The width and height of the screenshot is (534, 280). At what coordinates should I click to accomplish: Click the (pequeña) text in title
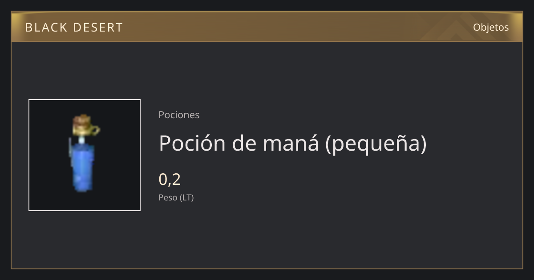tap(376, 144)
